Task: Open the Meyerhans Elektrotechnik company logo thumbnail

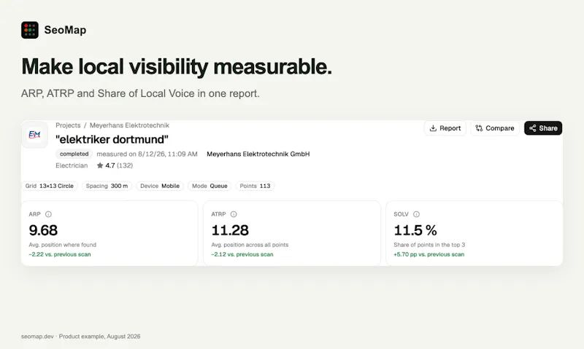Action: click(34, 135)
